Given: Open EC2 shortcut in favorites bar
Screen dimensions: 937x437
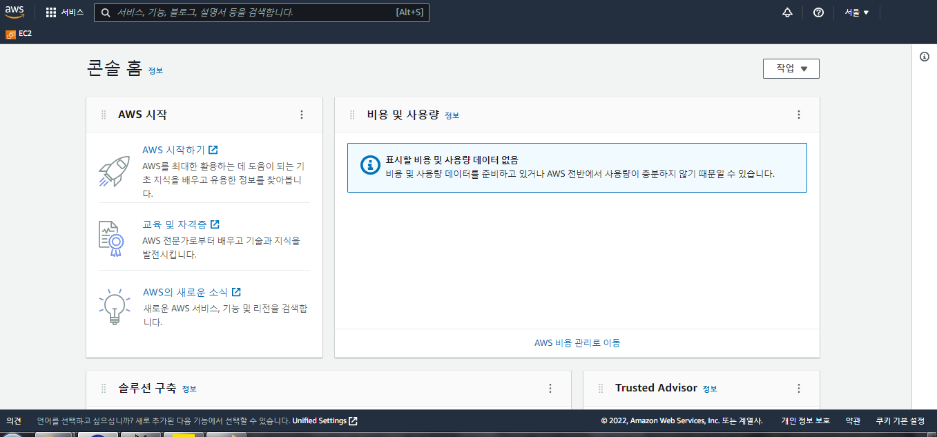Looking at the screenshot, I should [x=19, y=33].
